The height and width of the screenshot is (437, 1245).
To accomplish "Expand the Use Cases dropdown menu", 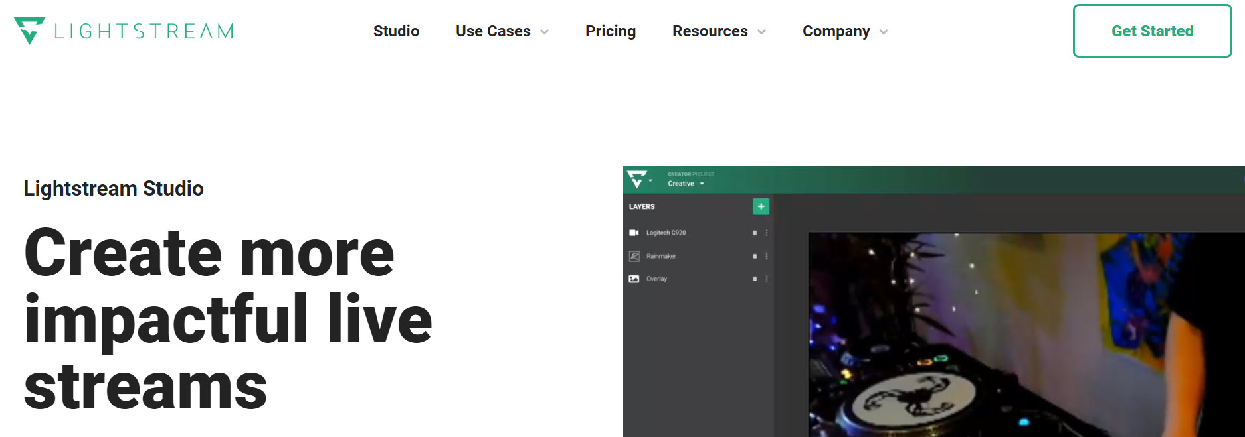I will [x=502, y=31].
